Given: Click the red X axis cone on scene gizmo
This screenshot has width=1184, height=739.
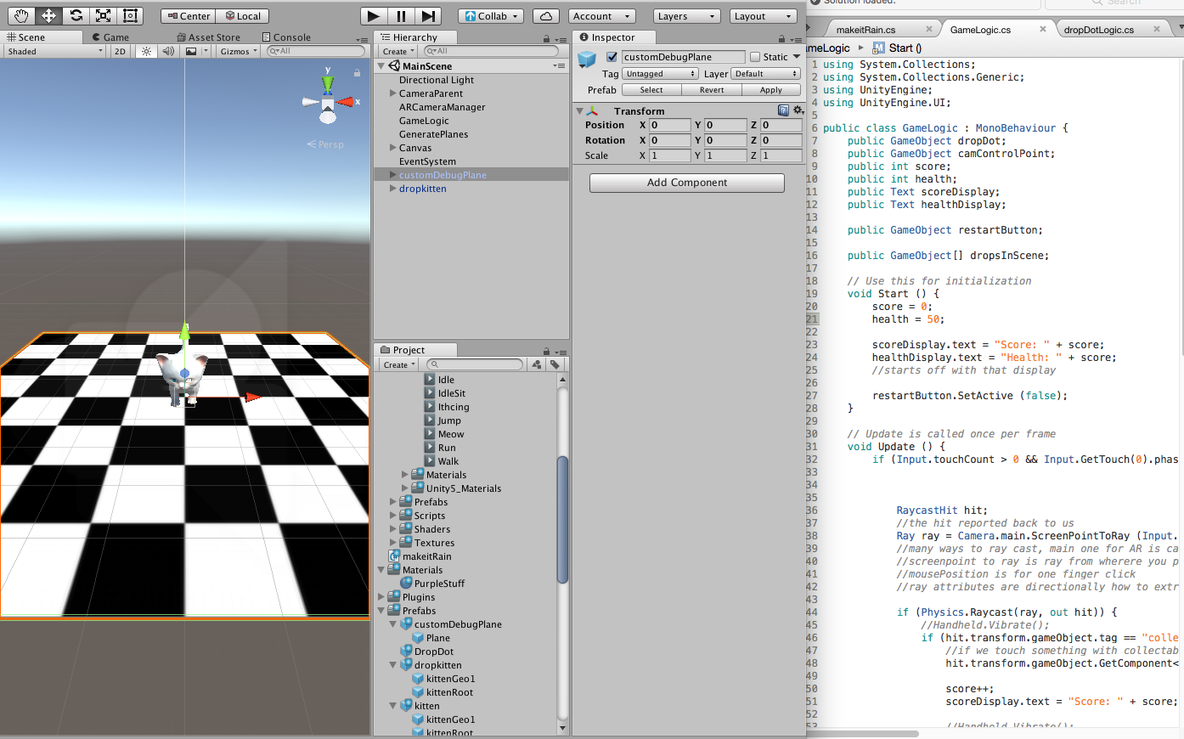Looking at the screenshot, I should click(x=346, y=102).
